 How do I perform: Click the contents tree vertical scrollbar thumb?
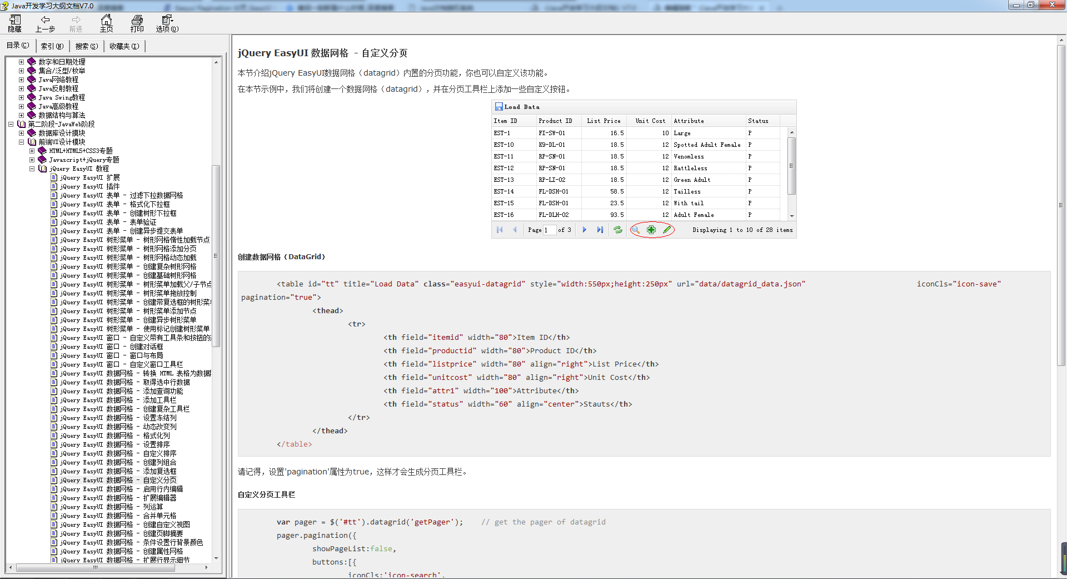pos(216,256)
